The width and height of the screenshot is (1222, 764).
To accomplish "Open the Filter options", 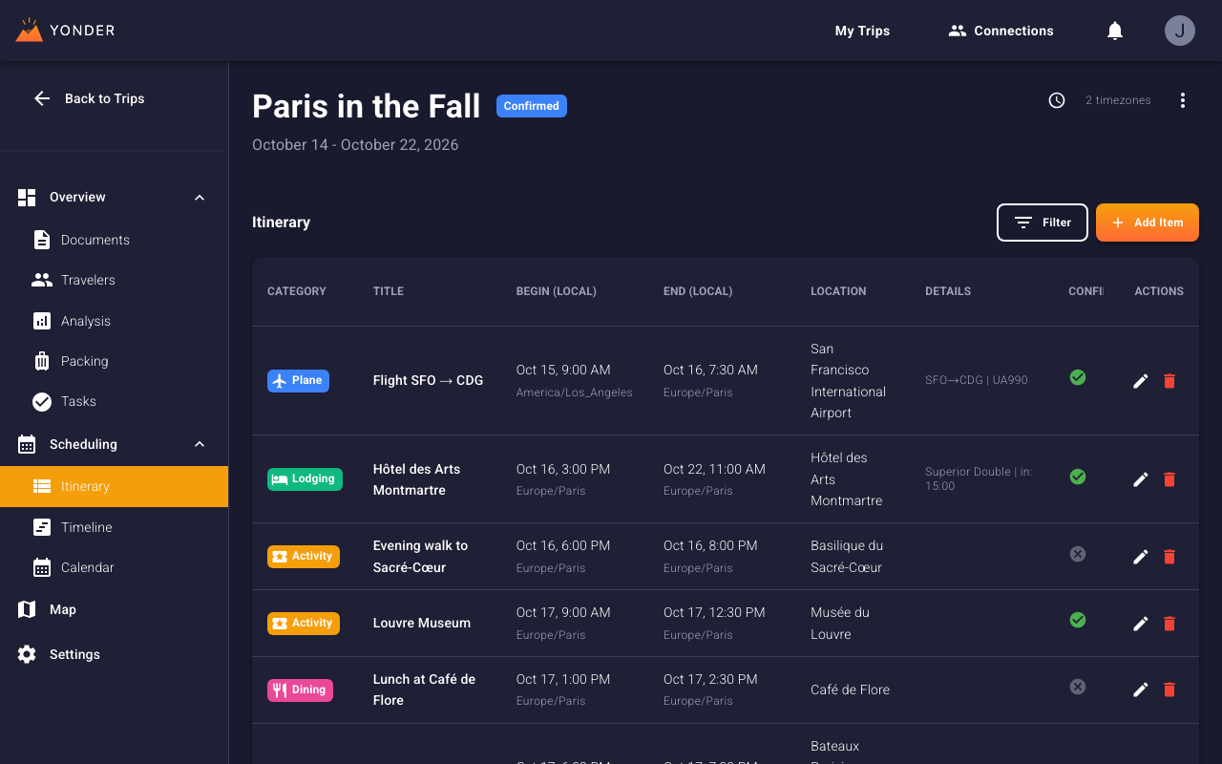I will click(x=1042, y=223).
